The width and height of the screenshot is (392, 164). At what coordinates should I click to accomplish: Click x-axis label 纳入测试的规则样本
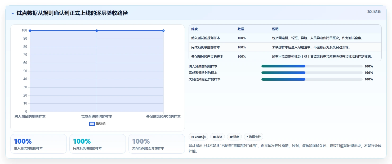click(x=30, y=116)
